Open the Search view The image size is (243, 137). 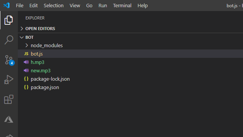tap(9, 40)
